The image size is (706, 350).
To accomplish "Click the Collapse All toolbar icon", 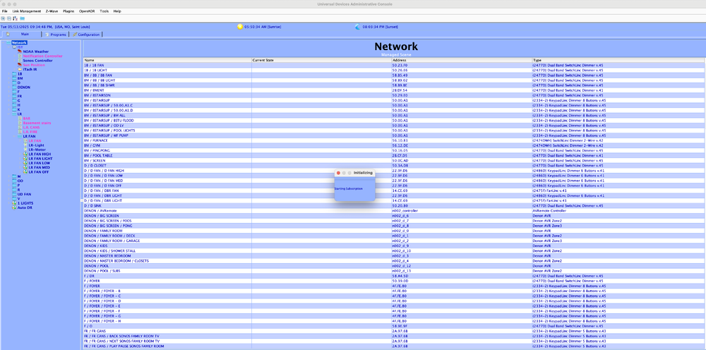I will coord(9,18).
